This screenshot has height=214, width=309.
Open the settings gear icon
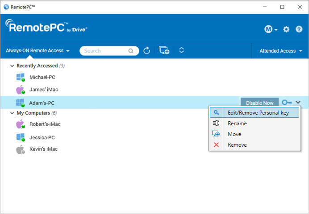click(286, 29)
